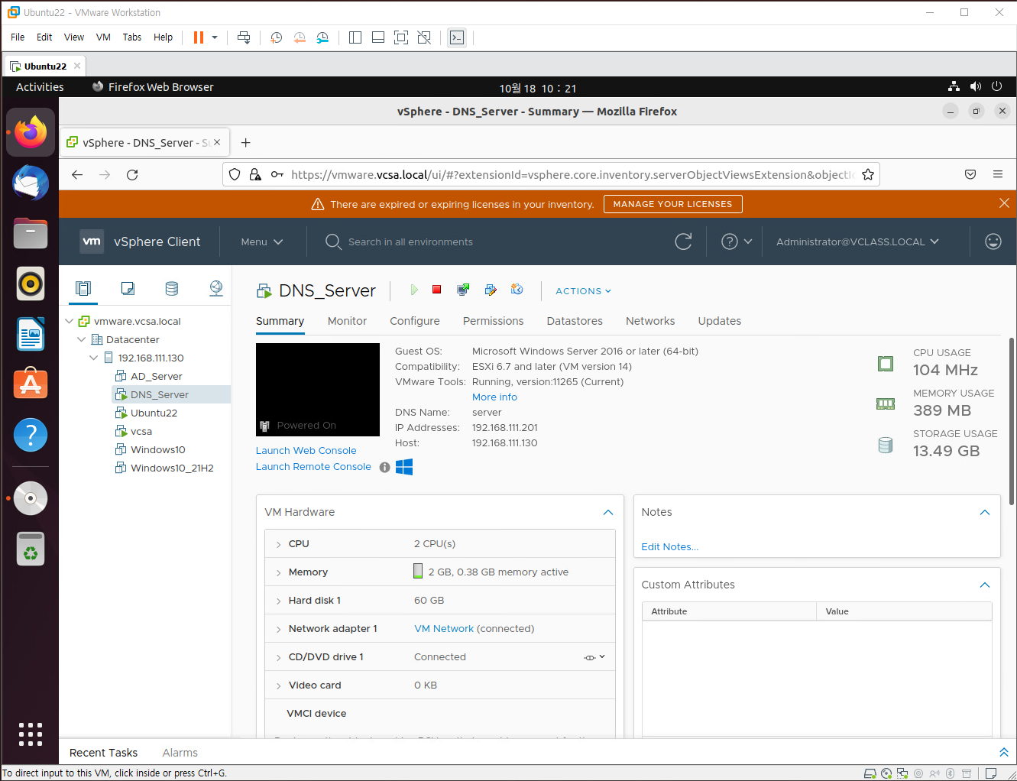Open the Networks tab
Screen dimensions: 1017x781
pyautogui.click(x=650, y=321)
